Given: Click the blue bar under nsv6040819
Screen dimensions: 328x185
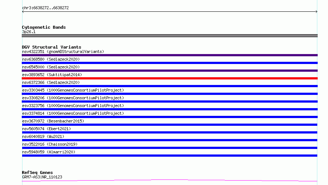Looking at the screenshot, I should (170, 140).
